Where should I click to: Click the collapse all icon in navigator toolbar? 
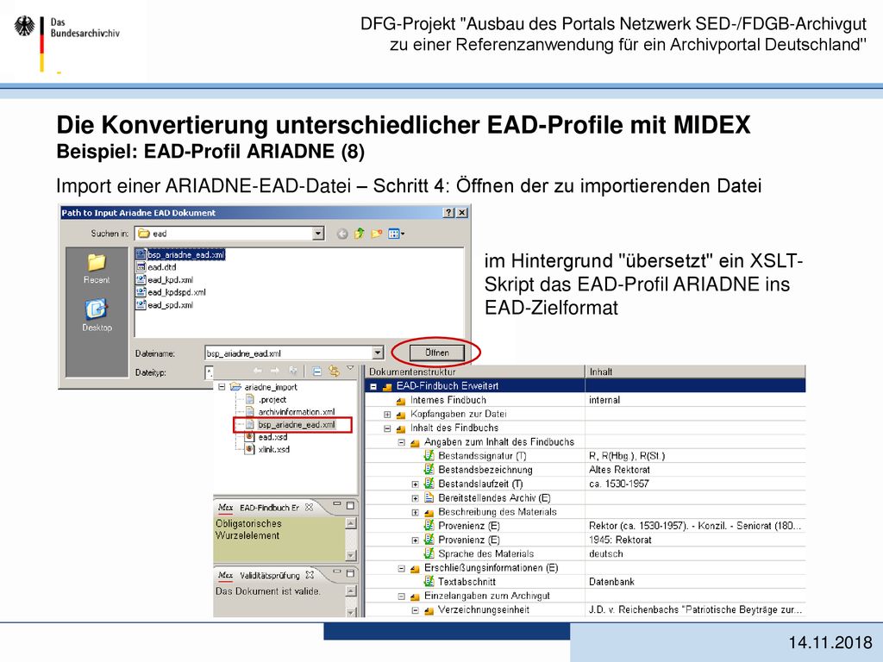[317, 371]
